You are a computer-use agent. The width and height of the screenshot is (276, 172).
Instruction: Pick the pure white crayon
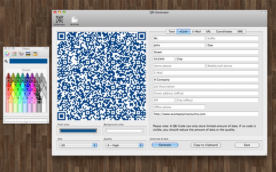point(44,104)
